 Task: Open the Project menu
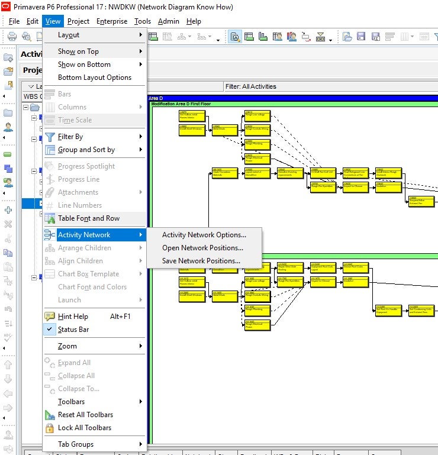(x=78, y=21)
